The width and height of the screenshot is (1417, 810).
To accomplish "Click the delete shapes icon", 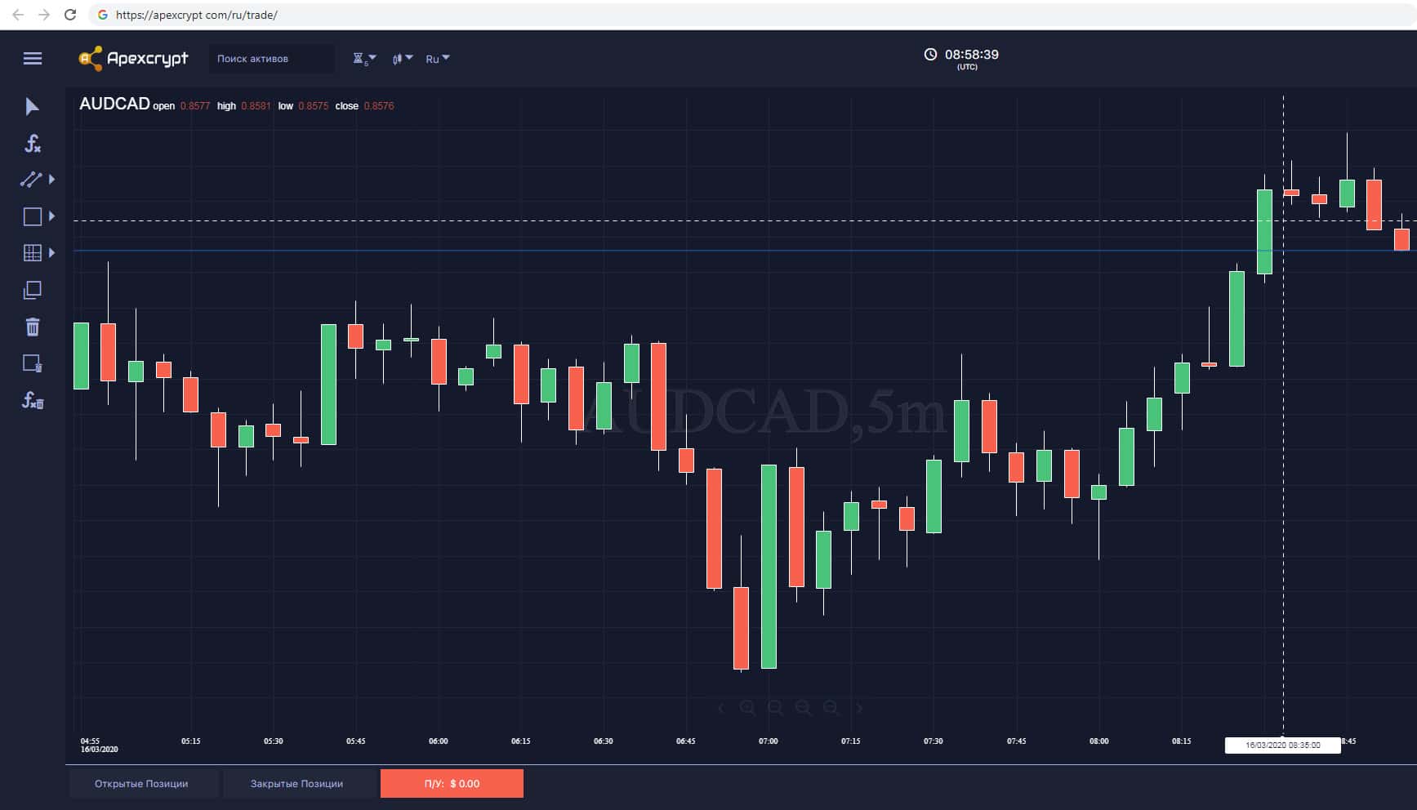I will 32,363.
